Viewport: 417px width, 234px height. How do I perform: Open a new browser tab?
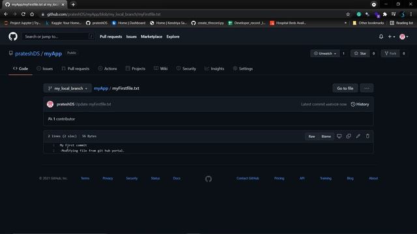point(73,5)
